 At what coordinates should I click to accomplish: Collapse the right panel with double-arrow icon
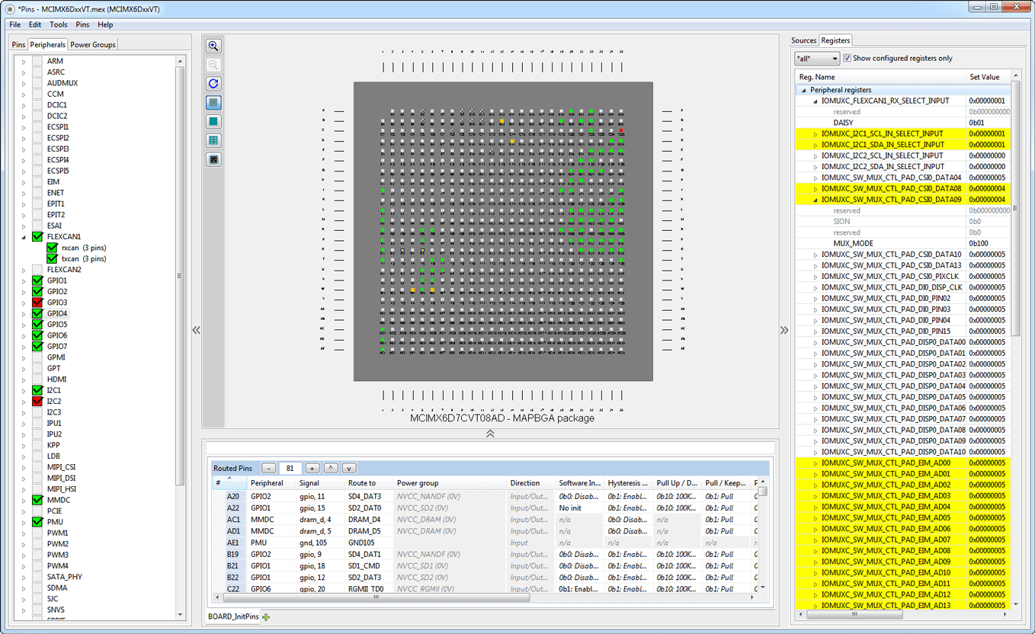tap(784, 330)
